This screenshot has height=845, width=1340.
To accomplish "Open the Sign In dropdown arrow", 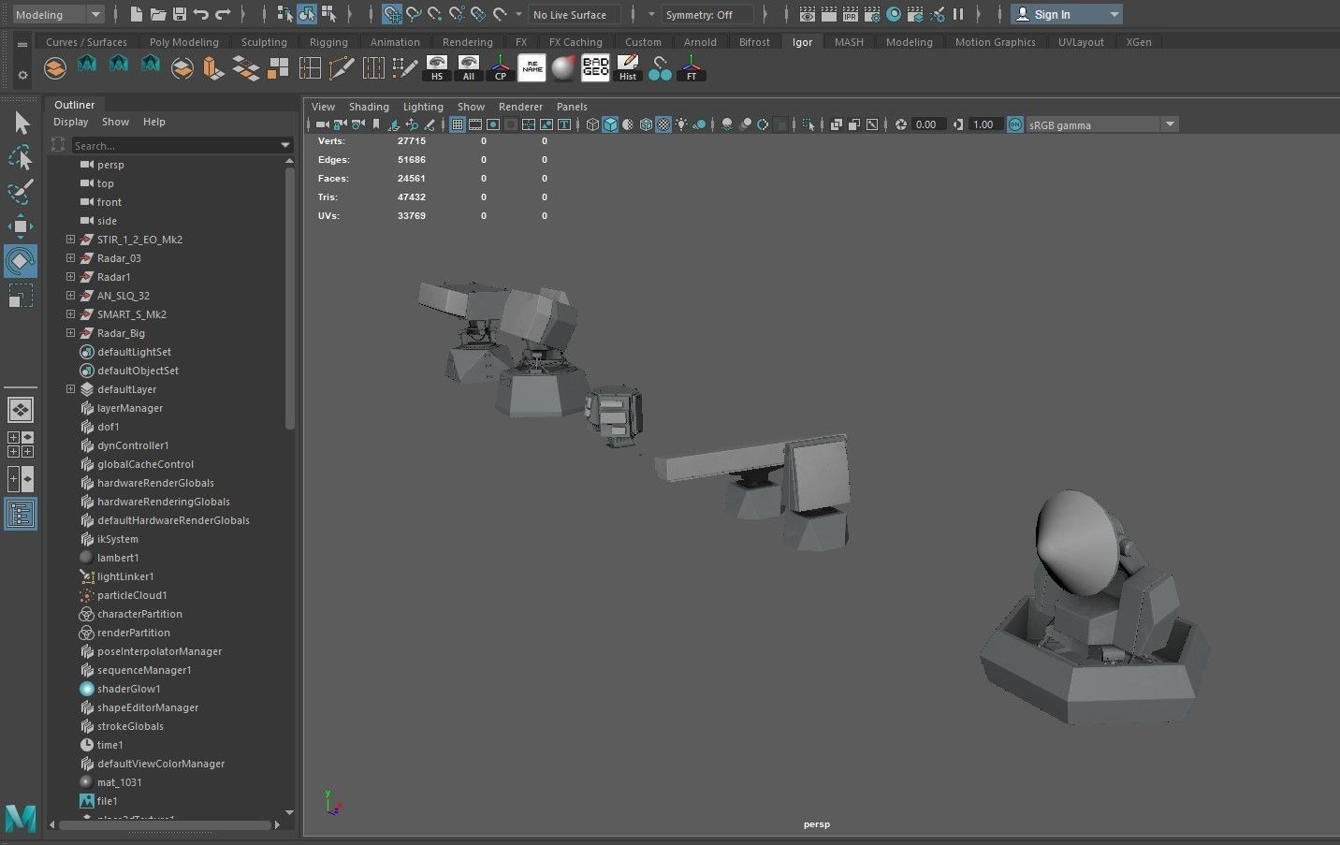I will (1114, 14).
